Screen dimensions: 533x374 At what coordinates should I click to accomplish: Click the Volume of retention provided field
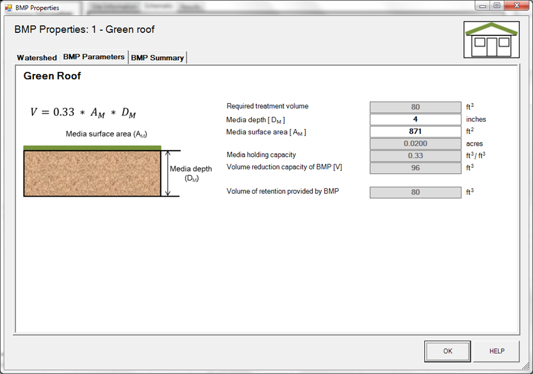click(415, 192)
